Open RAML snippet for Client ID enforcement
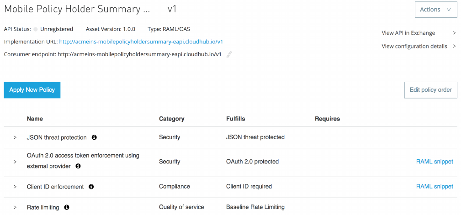This screenshot has height=215, width=461. 434,187
